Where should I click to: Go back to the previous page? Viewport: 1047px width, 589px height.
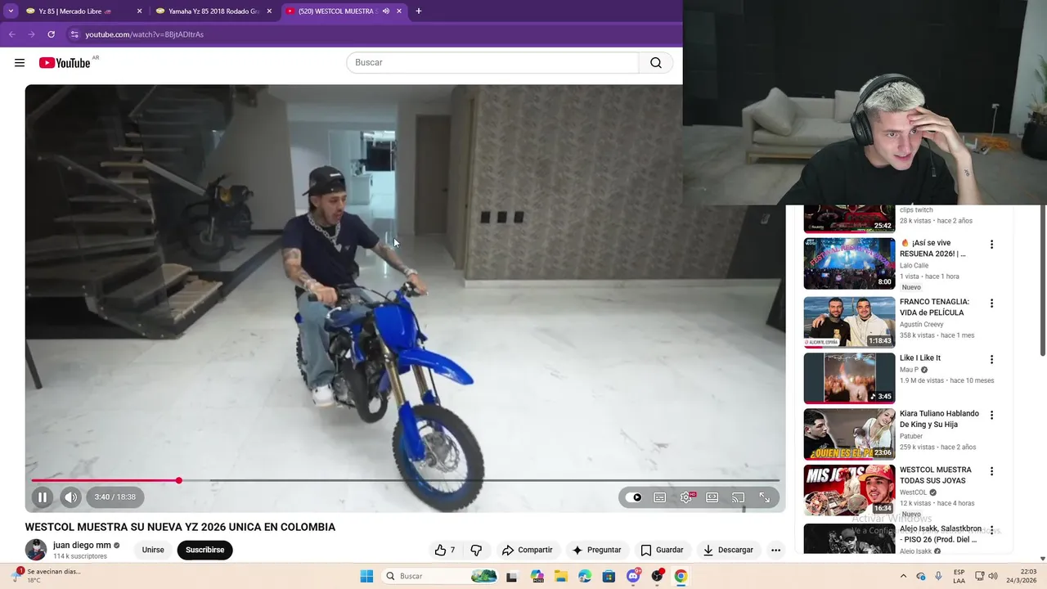coord(11,34)
